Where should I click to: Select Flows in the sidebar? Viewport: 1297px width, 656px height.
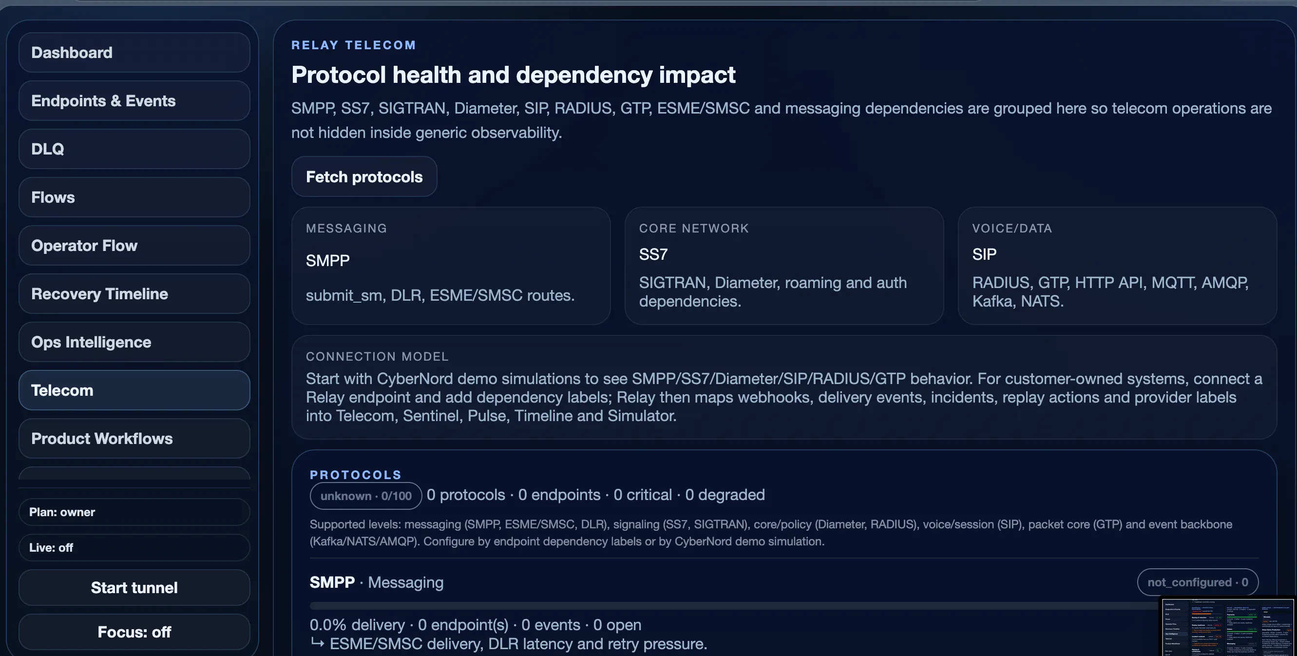click(x=134, y=197)
